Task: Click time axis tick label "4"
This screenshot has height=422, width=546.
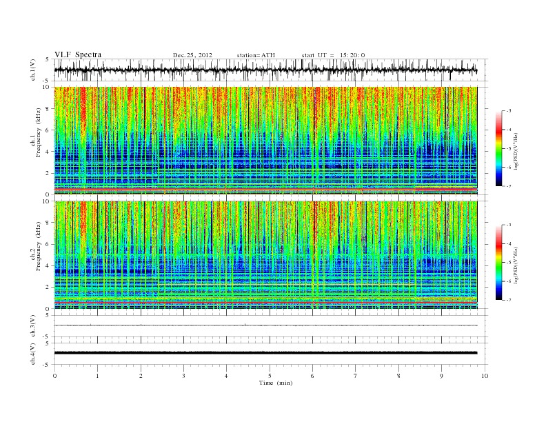Action: [226, 376]
